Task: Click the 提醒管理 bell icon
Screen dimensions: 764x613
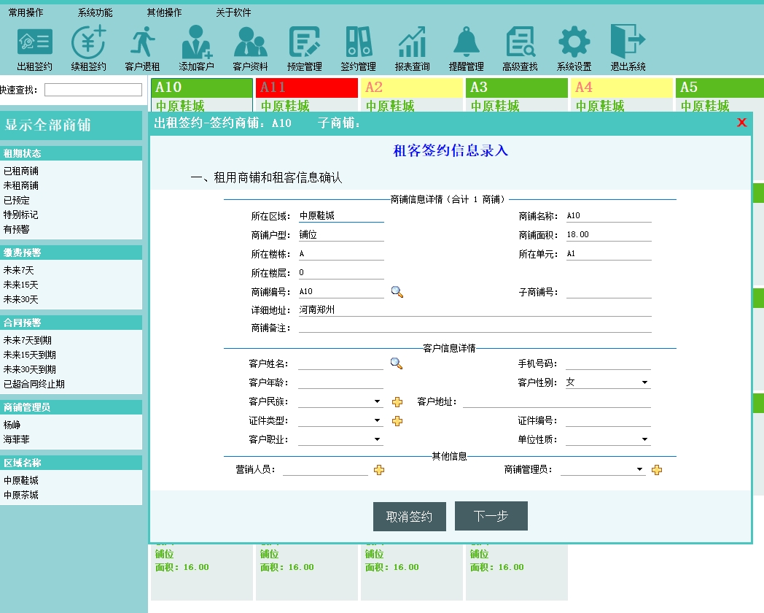Action: (466, 42)
